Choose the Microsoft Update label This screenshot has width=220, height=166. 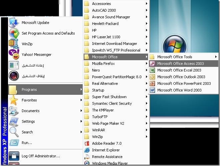tap(35, 23)
